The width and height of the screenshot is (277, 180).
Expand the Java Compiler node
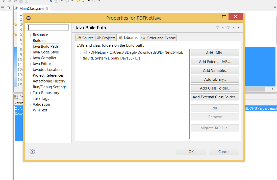point(30,58)
